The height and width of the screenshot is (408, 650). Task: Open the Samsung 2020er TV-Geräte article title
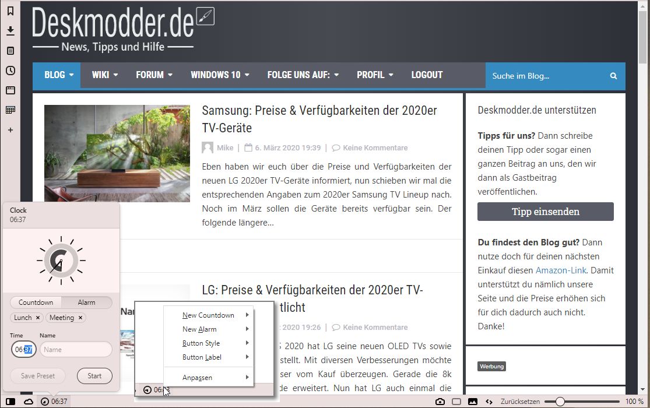tap(319, 119)
